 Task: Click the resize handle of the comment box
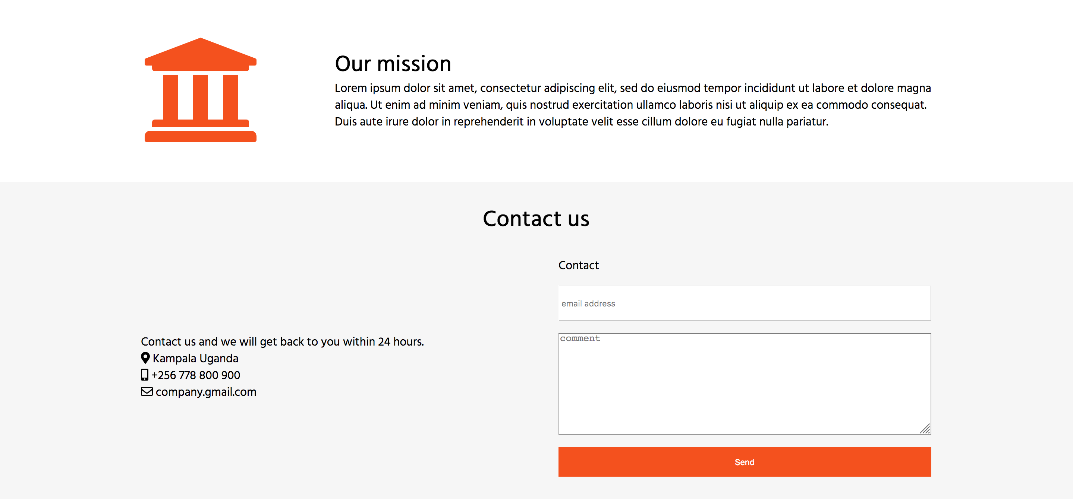[925, 429]
